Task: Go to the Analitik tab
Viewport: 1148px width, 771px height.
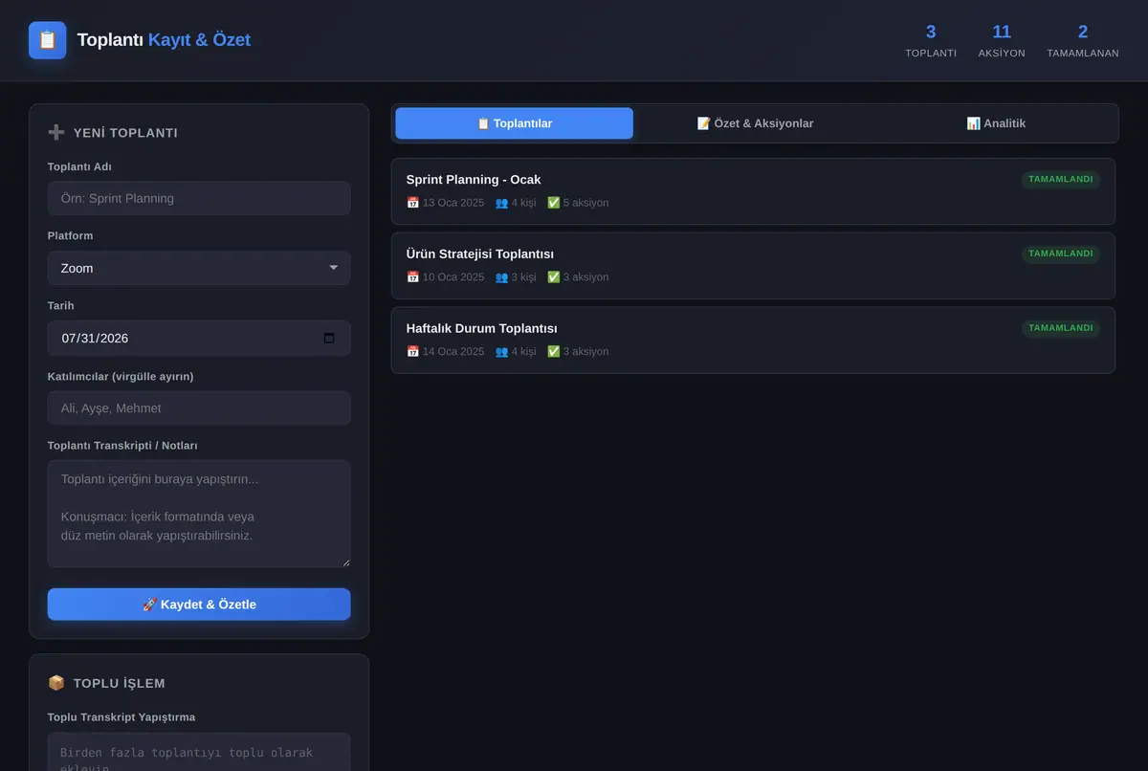Action: [996, 123]
